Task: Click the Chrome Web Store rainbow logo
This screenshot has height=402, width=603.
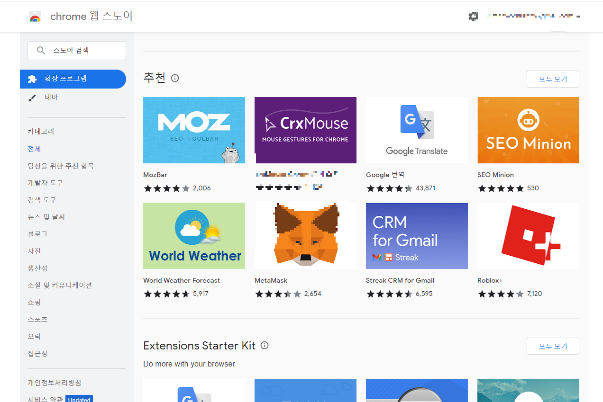Action: (x=35, y=17)
